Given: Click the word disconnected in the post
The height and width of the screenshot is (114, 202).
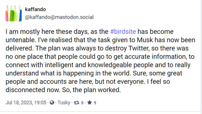Looking at the screenshot, I should [x=25, y=90].
